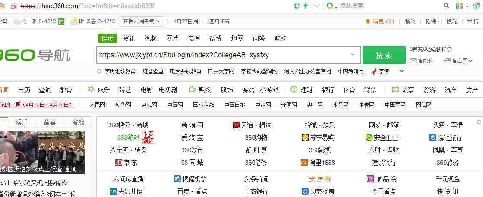Expand the 查车票 dropdown arrow
Viewport: 483px width, 197px height.
[x=470, y=61]
